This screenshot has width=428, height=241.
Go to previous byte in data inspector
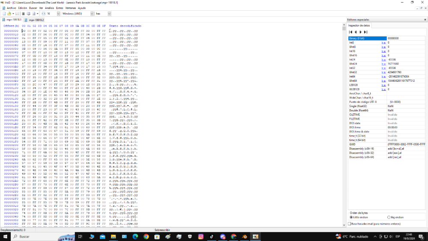pyautogui.click(x=356, y=32)
